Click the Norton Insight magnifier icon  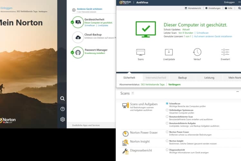point(125,143)
